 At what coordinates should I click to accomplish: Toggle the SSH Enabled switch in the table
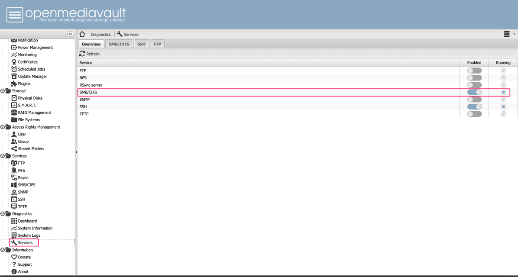(474, 107)
